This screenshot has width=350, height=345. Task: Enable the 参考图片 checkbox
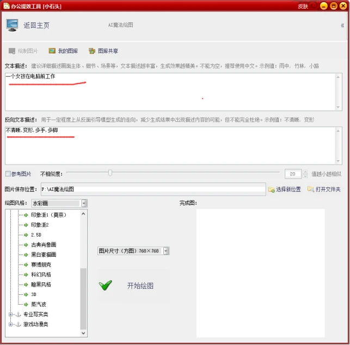pos(8,174)
